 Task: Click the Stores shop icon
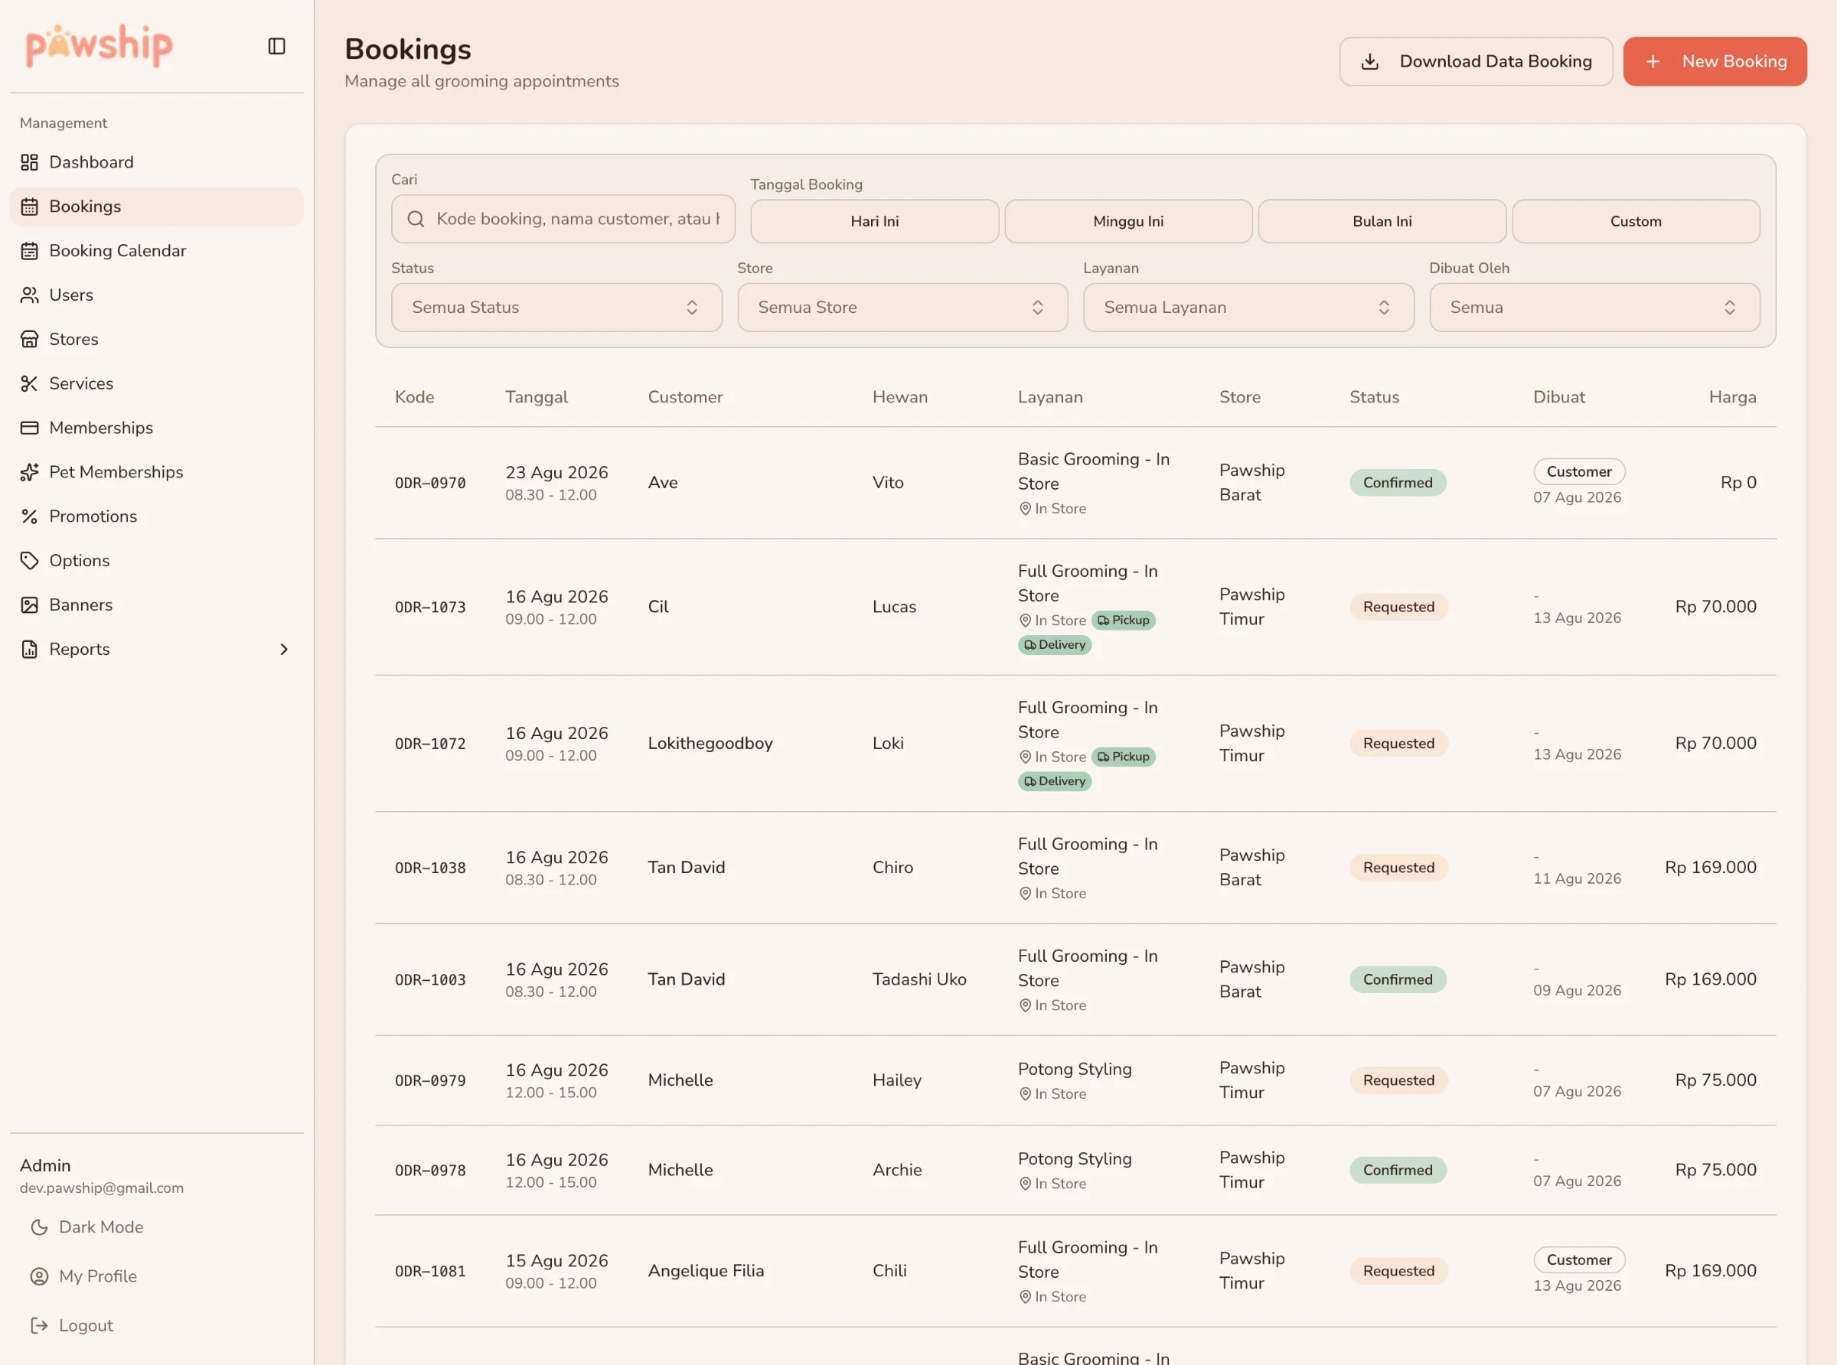[x=30, y=339]
